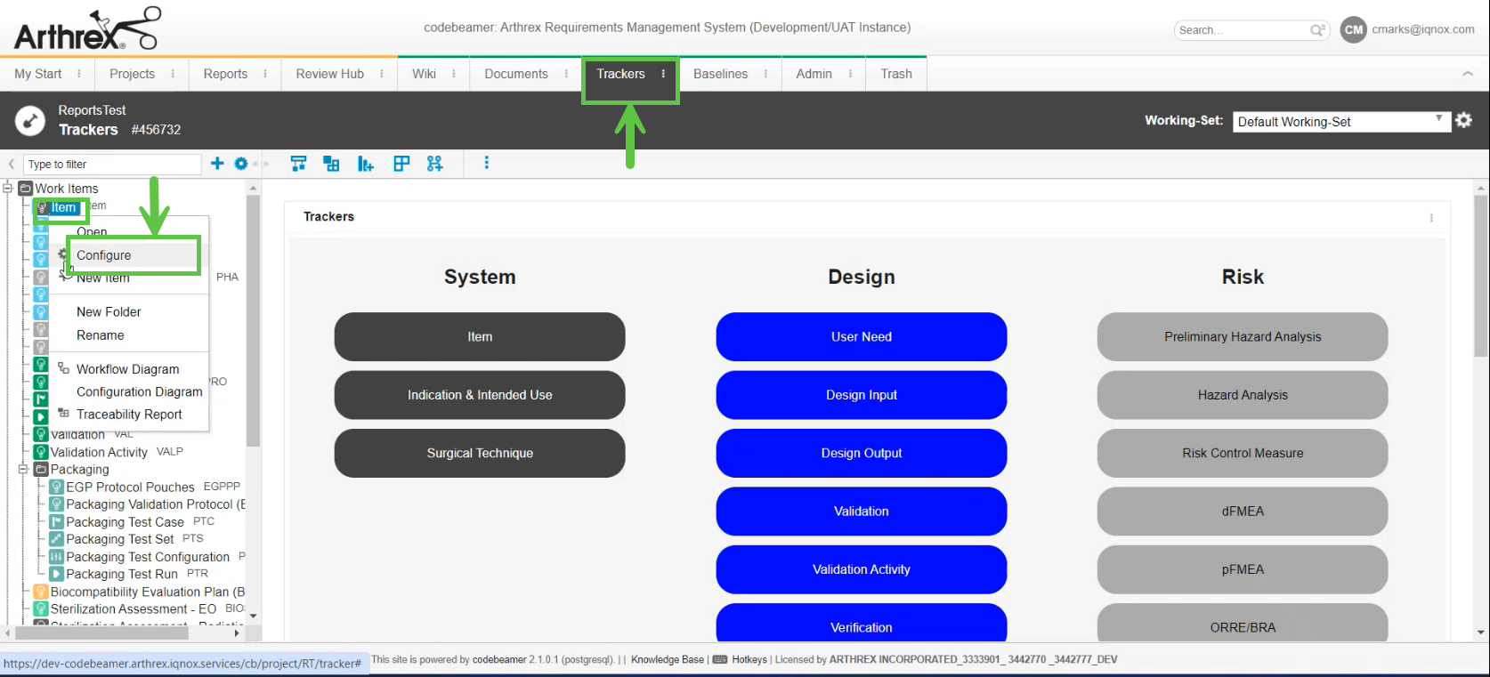Open the Trackers panel kebab menu
This screenshot has height=677, width=1490.
1431,217
